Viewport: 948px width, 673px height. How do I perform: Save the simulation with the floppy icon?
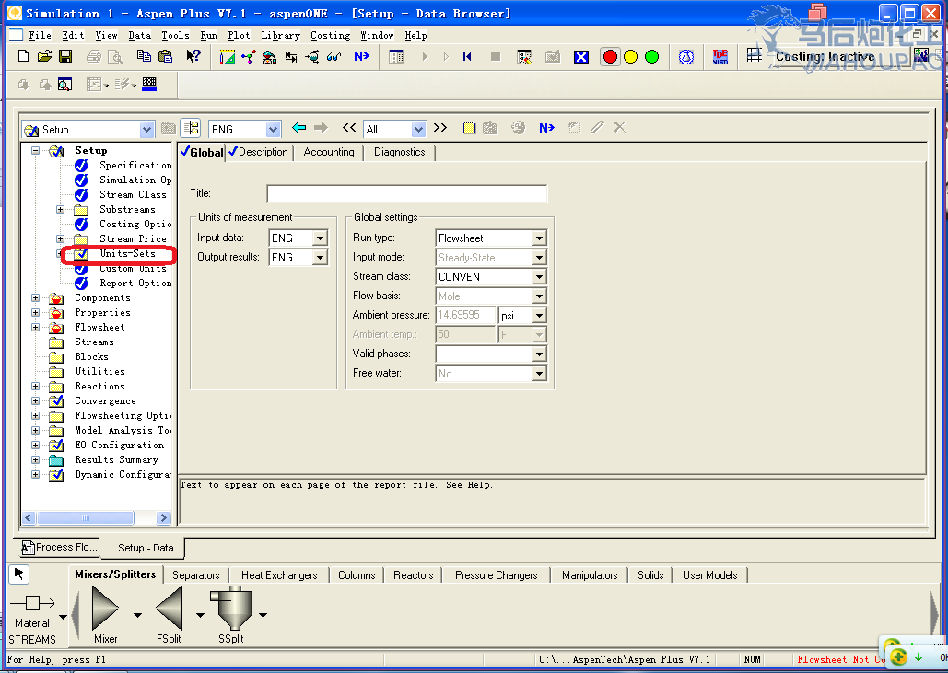65,57
